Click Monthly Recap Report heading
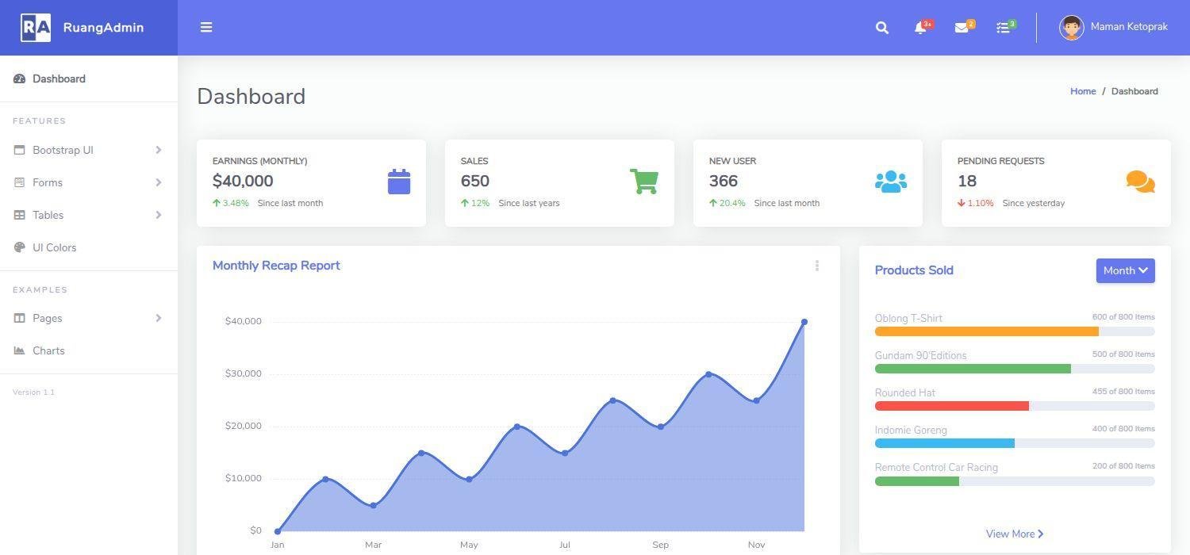Screen dimensions: 1190x555 [x=276, y=266]
